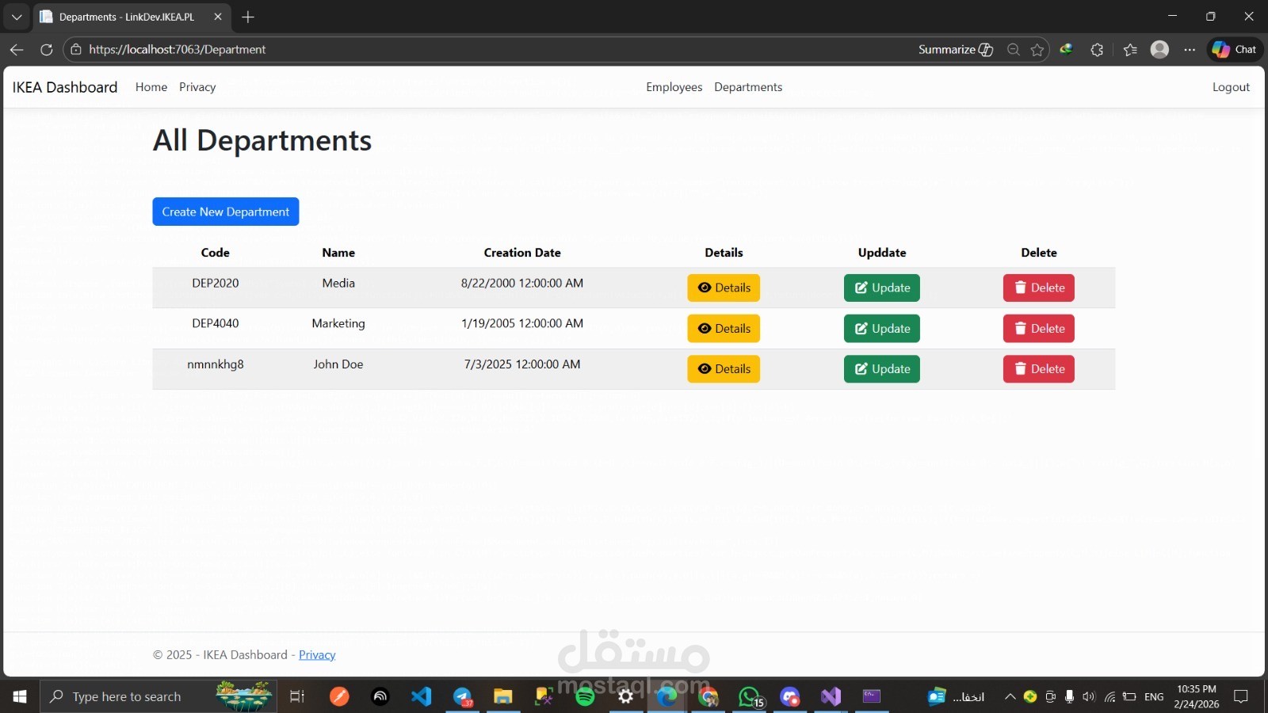Screen dimensions: 1268x713
Task: View Details for the Media department
Action: (x=724, y=288)
